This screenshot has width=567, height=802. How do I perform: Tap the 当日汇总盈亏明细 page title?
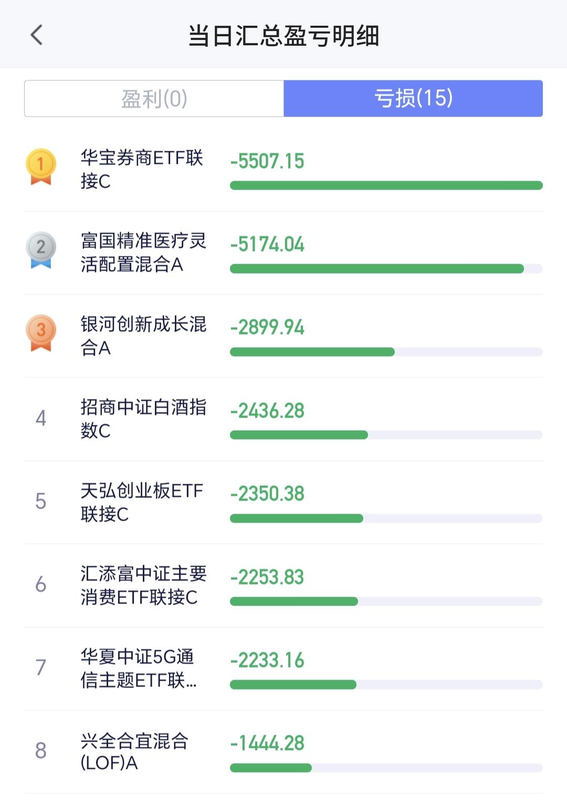(x=283, y=36)
